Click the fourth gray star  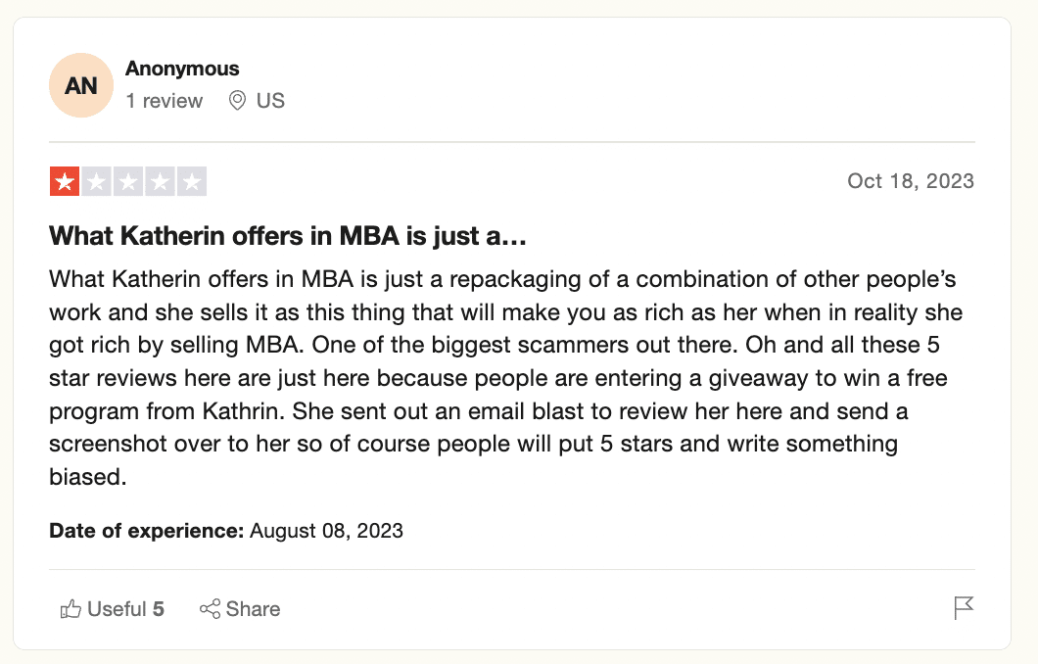coord(161,181)
